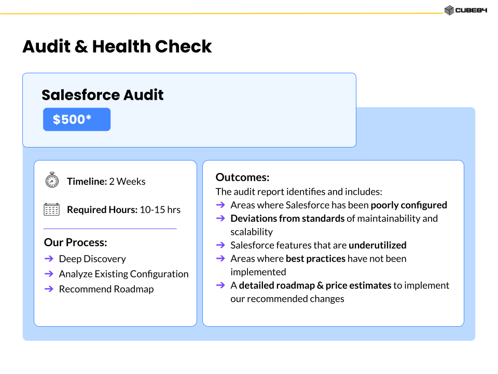This screenshot has height=374, width=498.
Task: Click the bold 'poorly configured' text
Action: [409, 205]
